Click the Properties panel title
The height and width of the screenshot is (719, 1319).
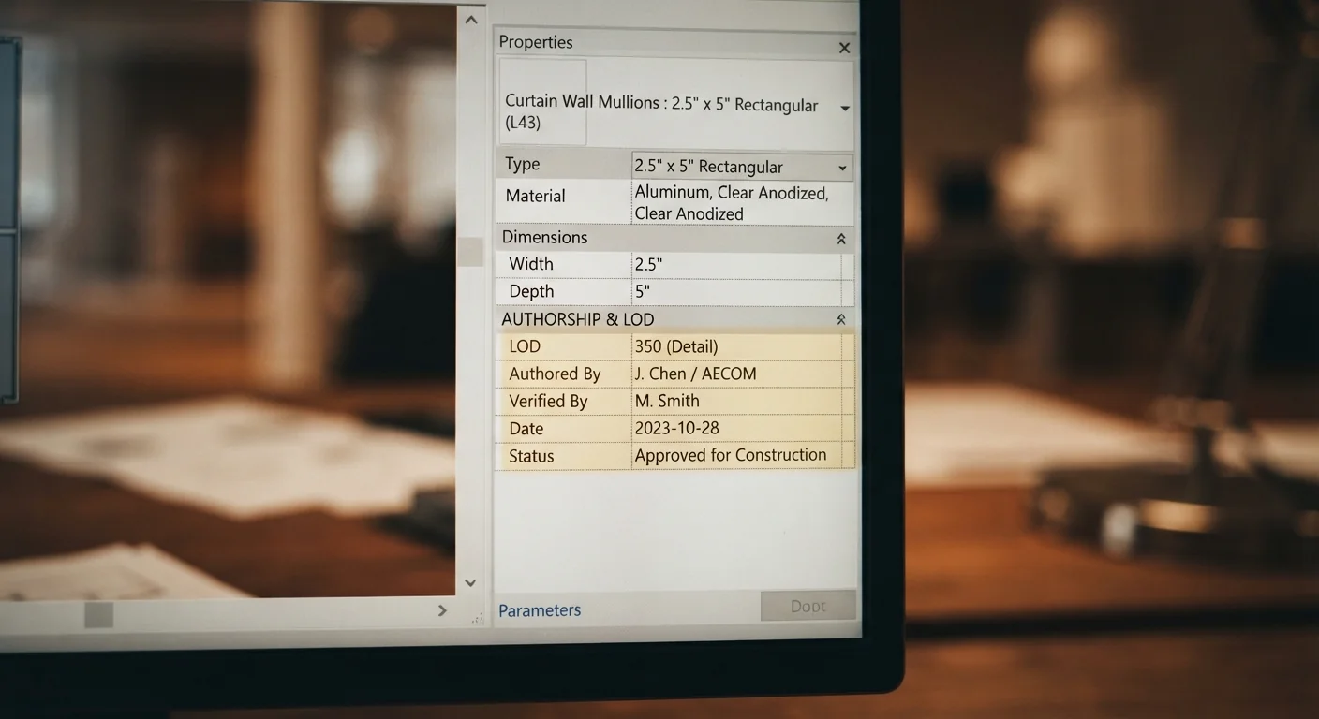pyautogui.click(x=536, y=42)
